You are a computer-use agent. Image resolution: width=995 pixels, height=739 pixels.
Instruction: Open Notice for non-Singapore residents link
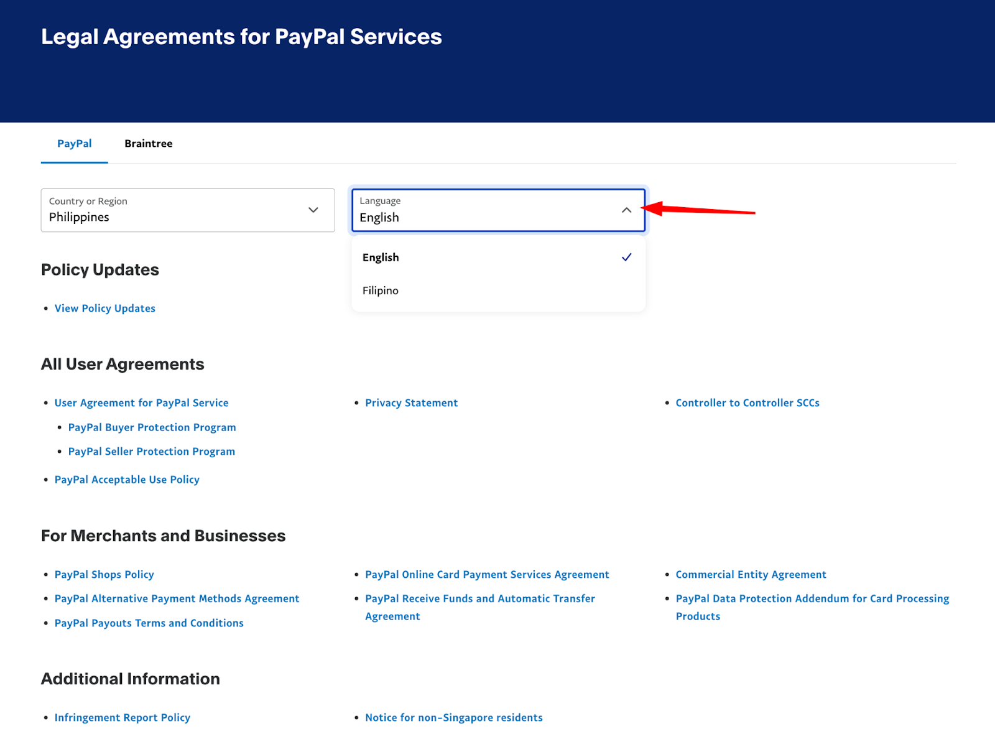click(454, 718)
